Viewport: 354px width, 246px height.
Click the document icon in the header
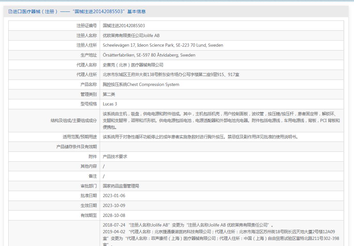pos(10,12)
